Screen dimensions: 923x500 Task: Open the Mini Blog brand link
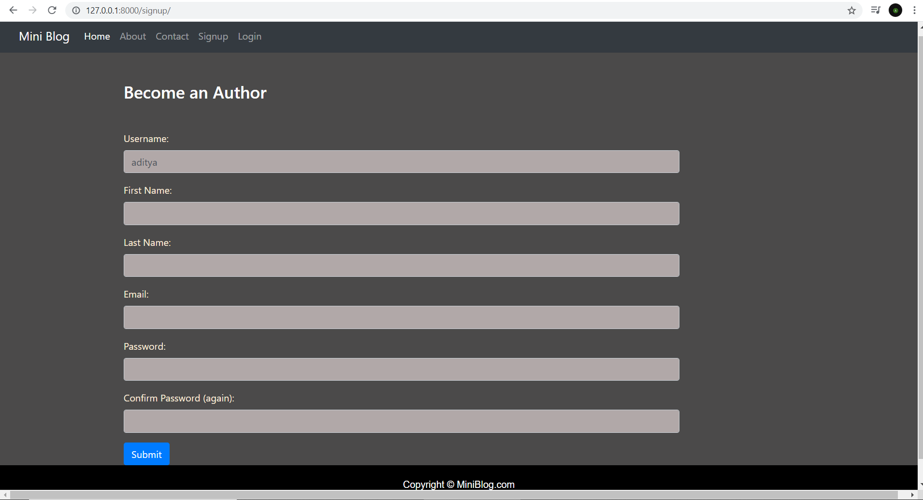tap(44, 37)
